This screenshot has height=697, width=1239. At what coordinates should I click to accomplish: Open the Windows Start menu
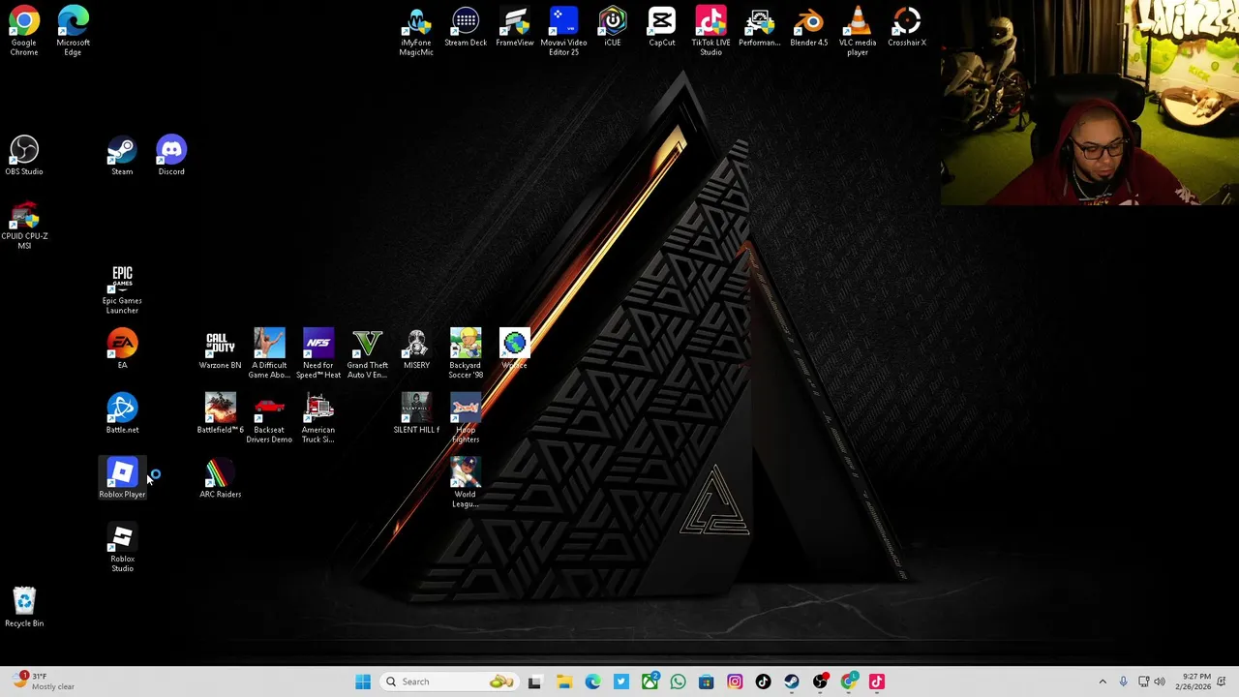[x=363, y=682]
